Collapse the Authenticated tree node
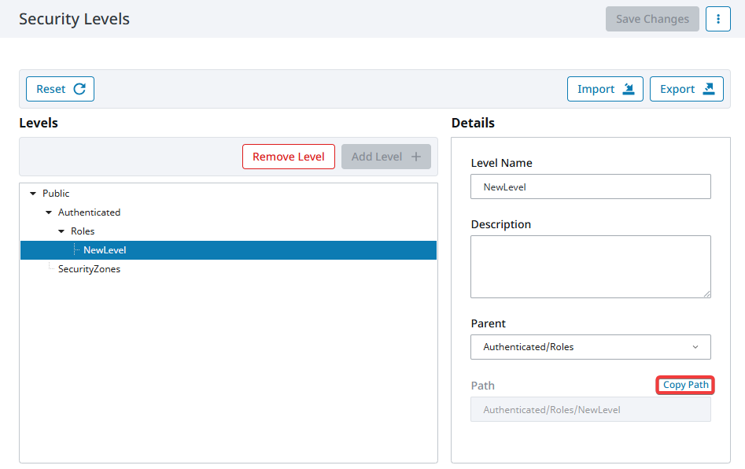The image size is (745, 469). pos(49,212)
